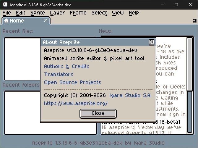Open the File menu
The image size is (198, 148).
pyautogui.click(x=7, y=13)
